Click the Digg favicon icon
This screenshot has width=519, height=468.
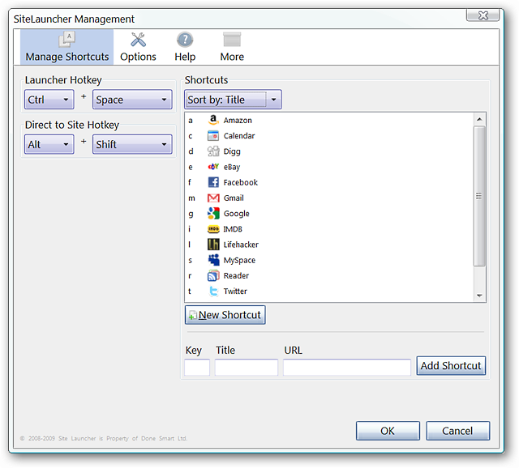coord(213,151)
